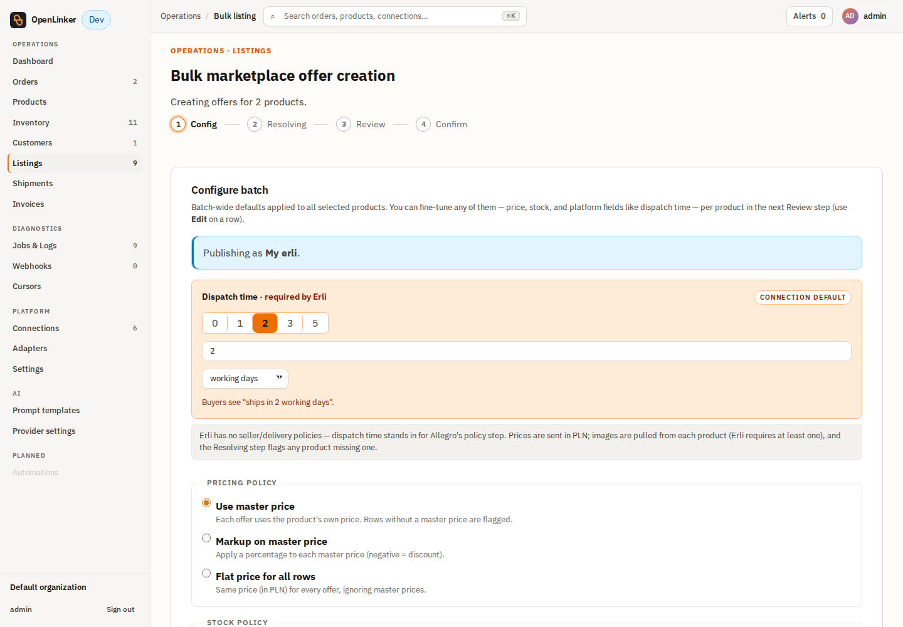Image resolution: width=903 pixels, height=627 pixels.
Task: Open Adapters in sidebar
Action: pyautogui.click(x=75, y=349)
